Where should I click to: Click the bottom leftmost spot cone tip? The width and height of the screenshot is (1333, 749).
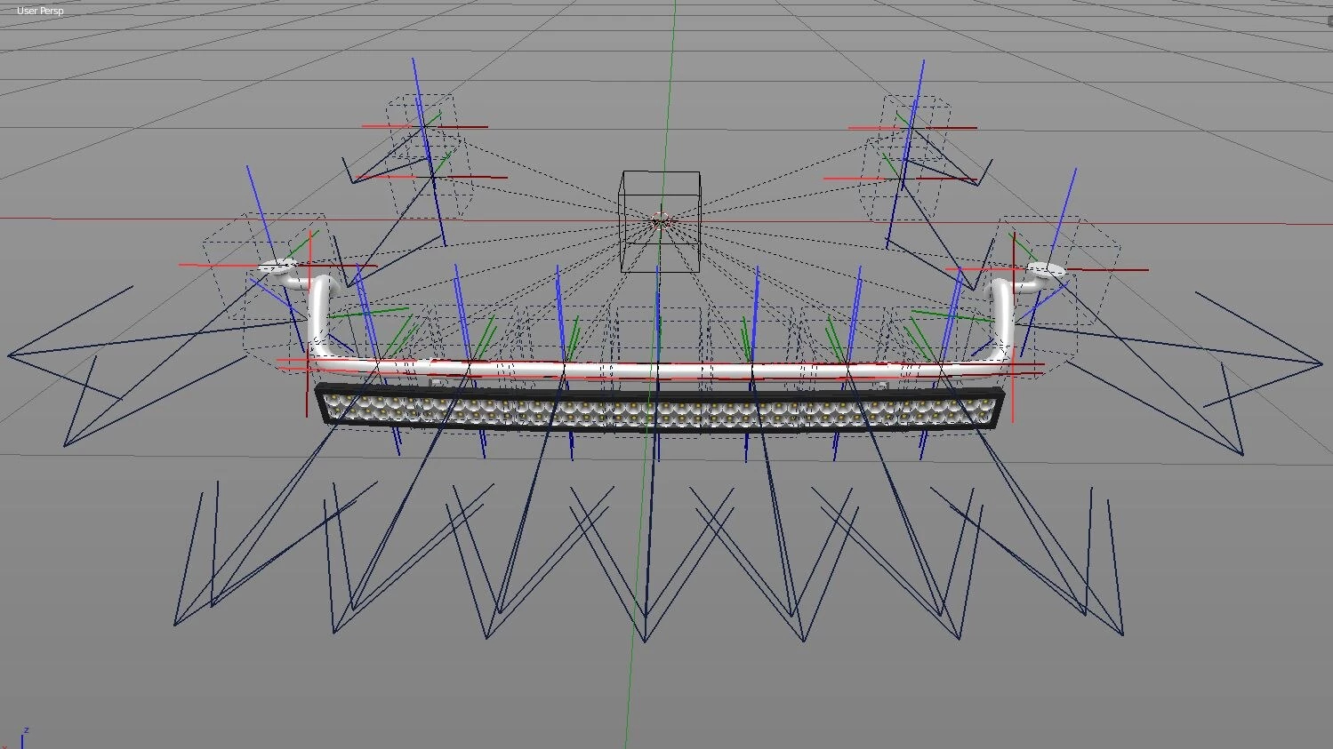pyautogui.click(x=175, y=625)
